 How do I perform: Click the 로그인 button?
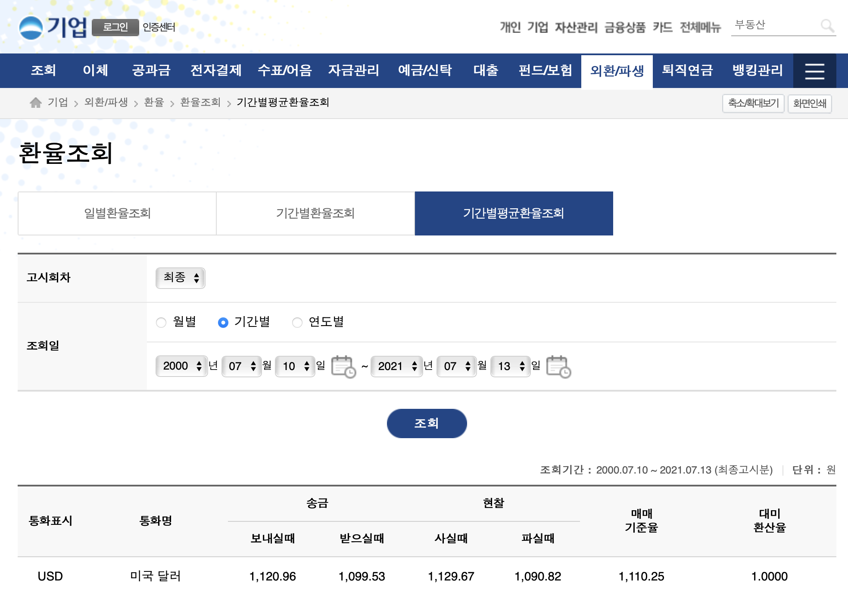115,27
